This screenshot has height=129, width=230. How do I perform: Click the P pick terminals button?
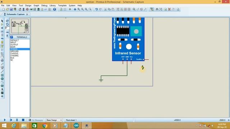(12, 37)
